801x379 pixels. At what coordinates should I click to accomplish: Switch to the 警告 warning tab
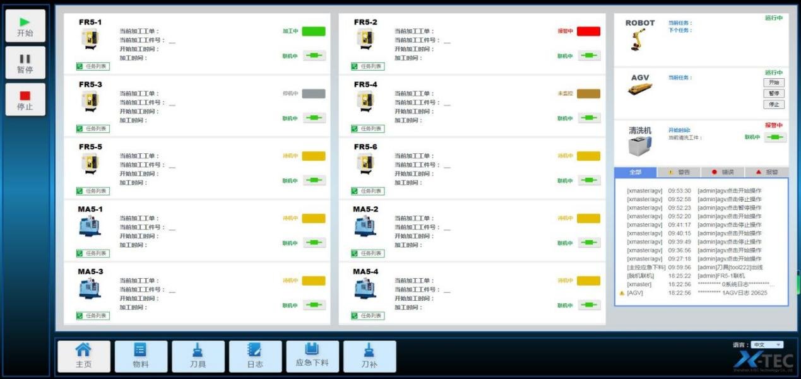(x=679, y=172)
